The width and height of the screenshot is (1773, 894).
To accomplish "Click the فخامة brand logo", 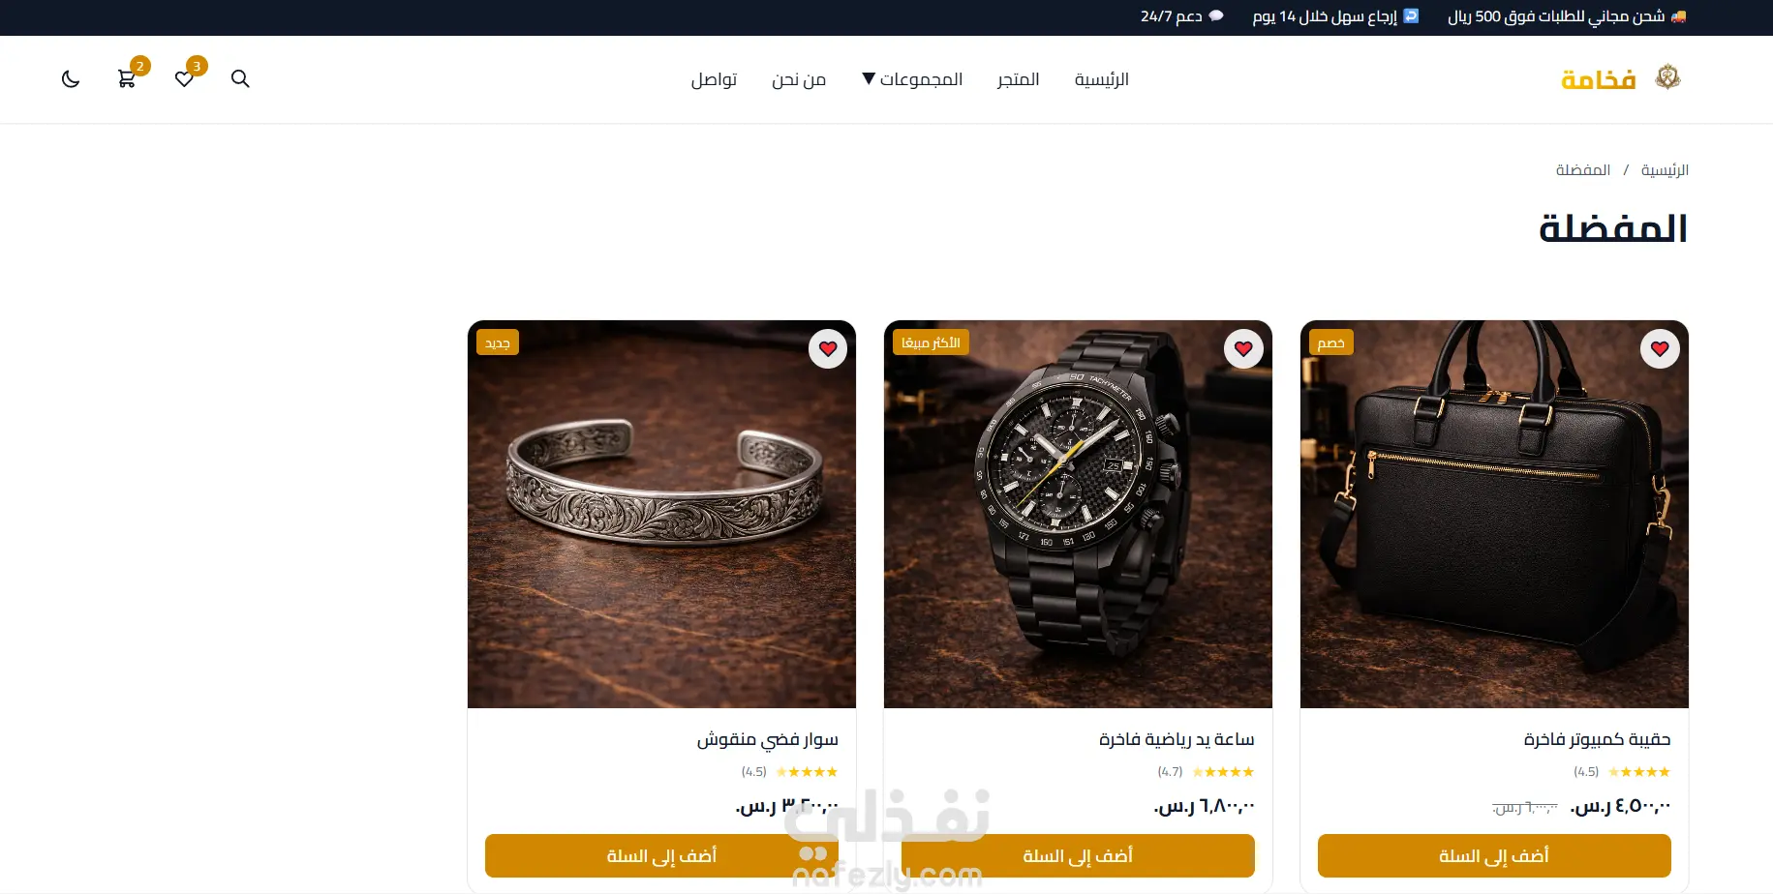I will coord(1620,78).
